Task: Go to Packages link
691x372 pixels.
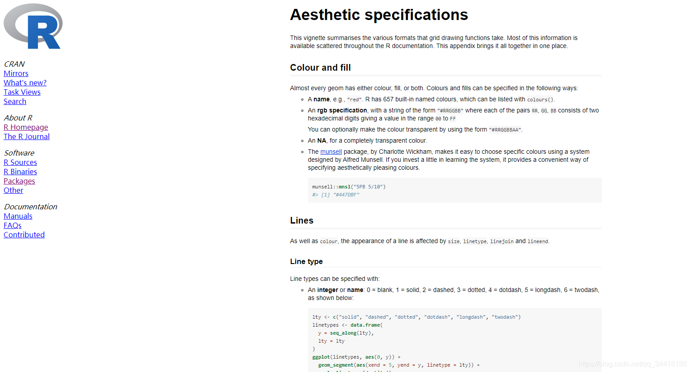Action: click(19, 181)
